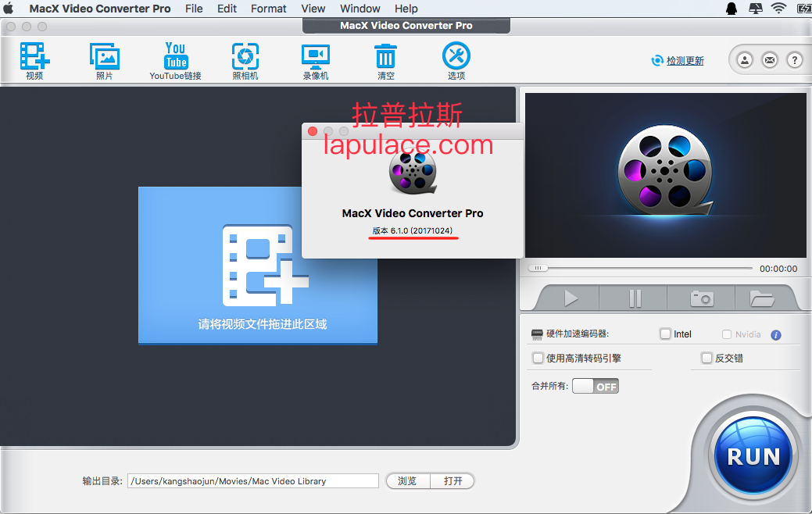Open help via the question mark icon
The width and height of the screenshot is (812, 514).
[x=794, y=61]
